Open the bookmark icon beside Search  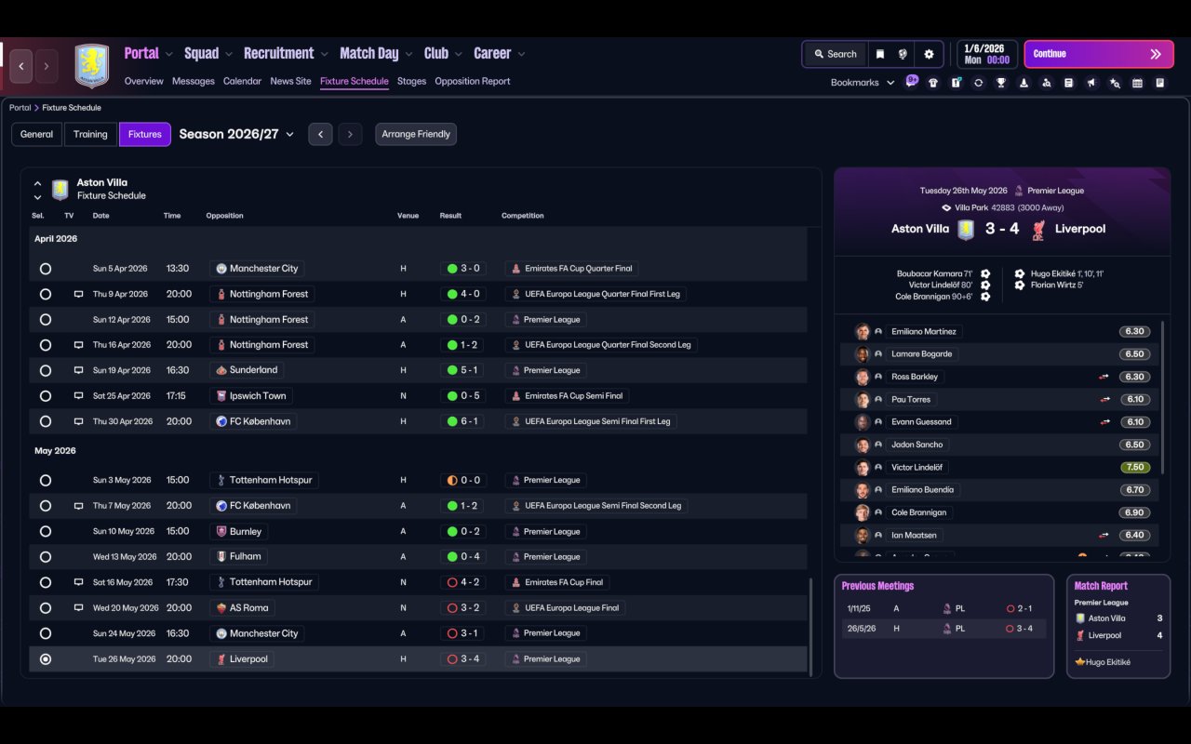tap(880, 54)
